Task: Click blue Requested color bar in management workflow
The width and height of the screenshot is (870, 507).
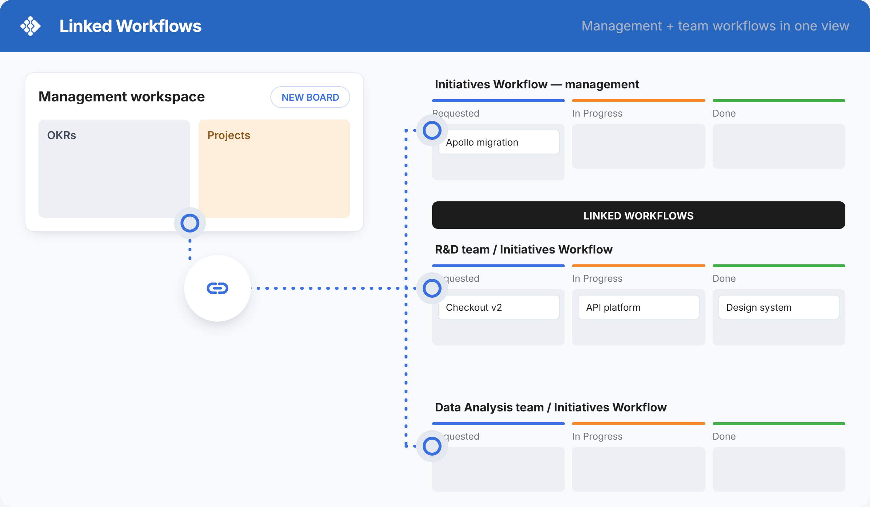Action: (498, 101)
